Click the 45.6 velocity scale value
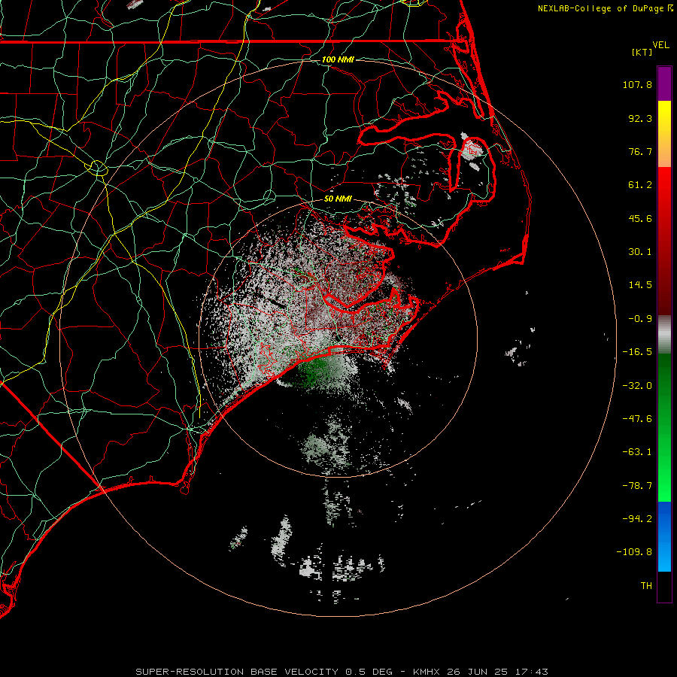677x677 pixels. pos(640,218)
